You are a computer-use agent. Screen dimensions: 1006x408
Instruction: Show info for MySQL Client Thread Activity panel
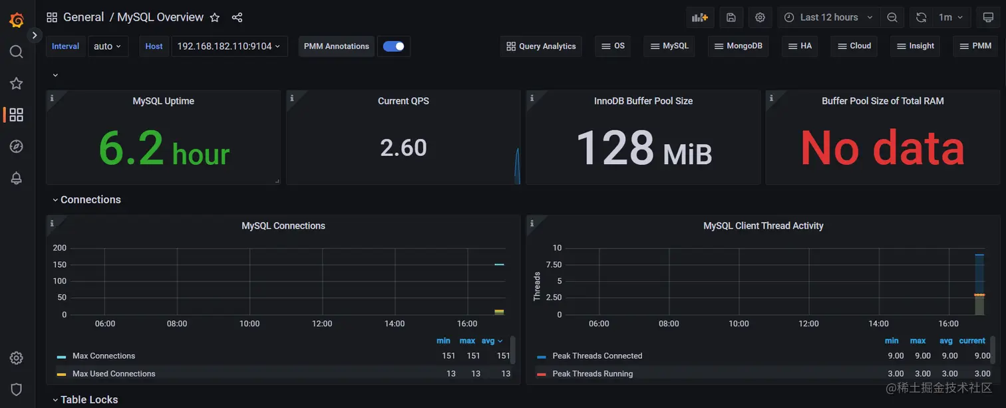(532, 223)
